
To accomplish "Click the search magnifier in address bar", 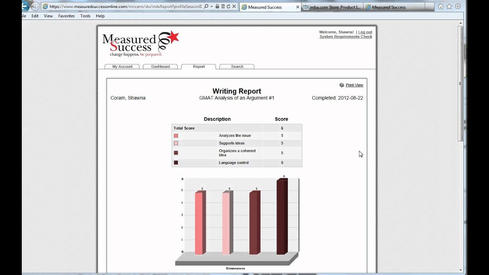I will point(206,6).
